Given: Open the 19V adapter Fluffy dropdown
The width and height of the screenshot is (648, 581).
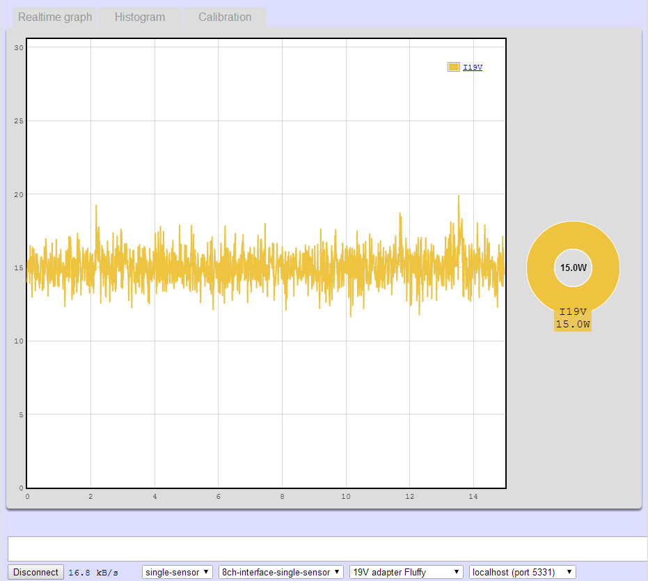Looking at the screenshot, I should point(406,572).
